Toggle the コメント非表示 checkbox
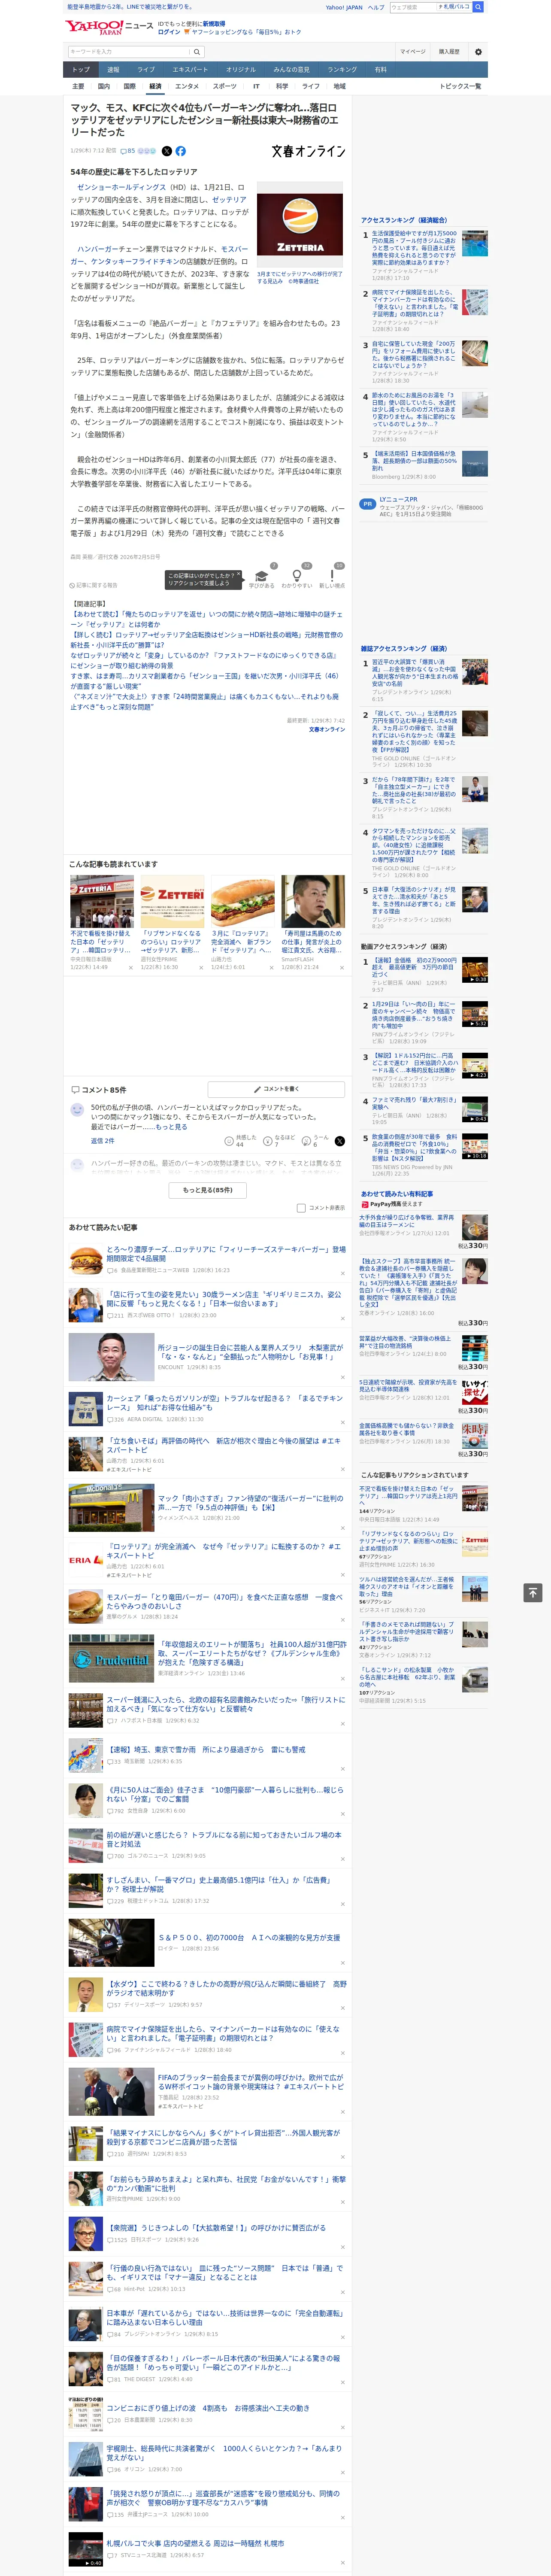Viewport: 551px width, 2576px height. pos(301,1208)
